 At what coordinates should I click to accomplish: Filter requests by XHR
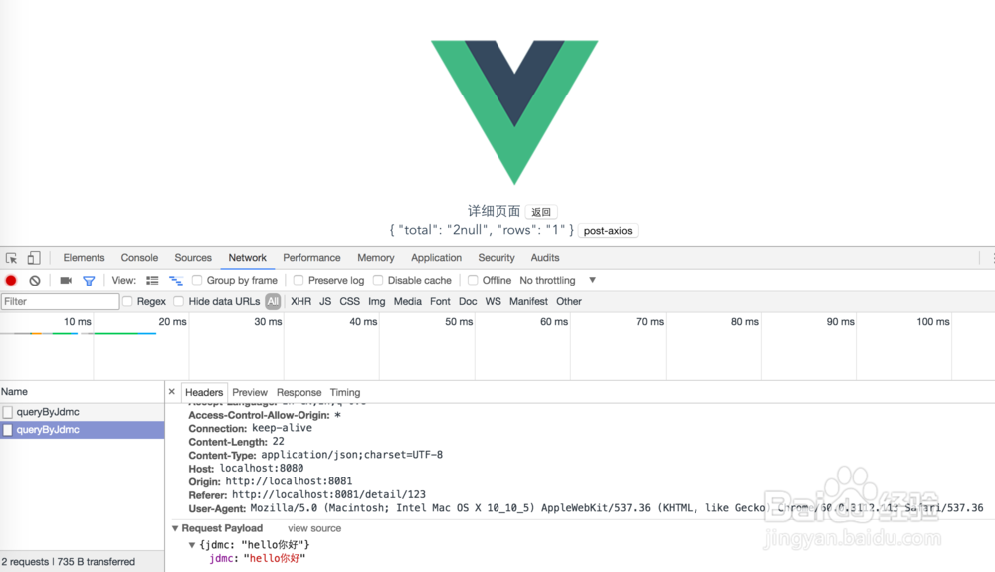300,301
